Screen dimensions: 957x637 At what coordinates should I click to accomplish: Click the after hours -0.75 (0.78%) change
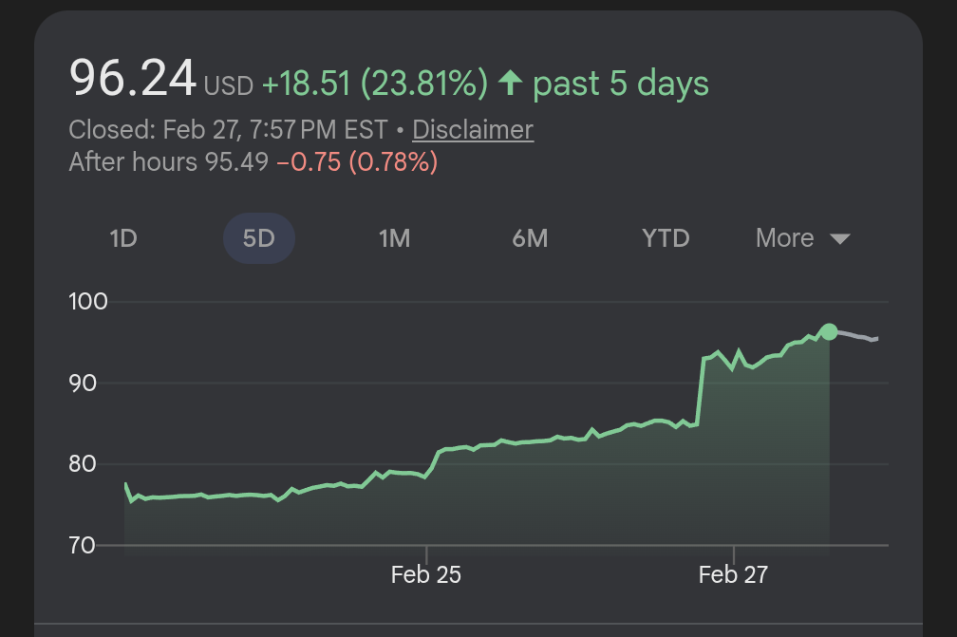[357, 162]
